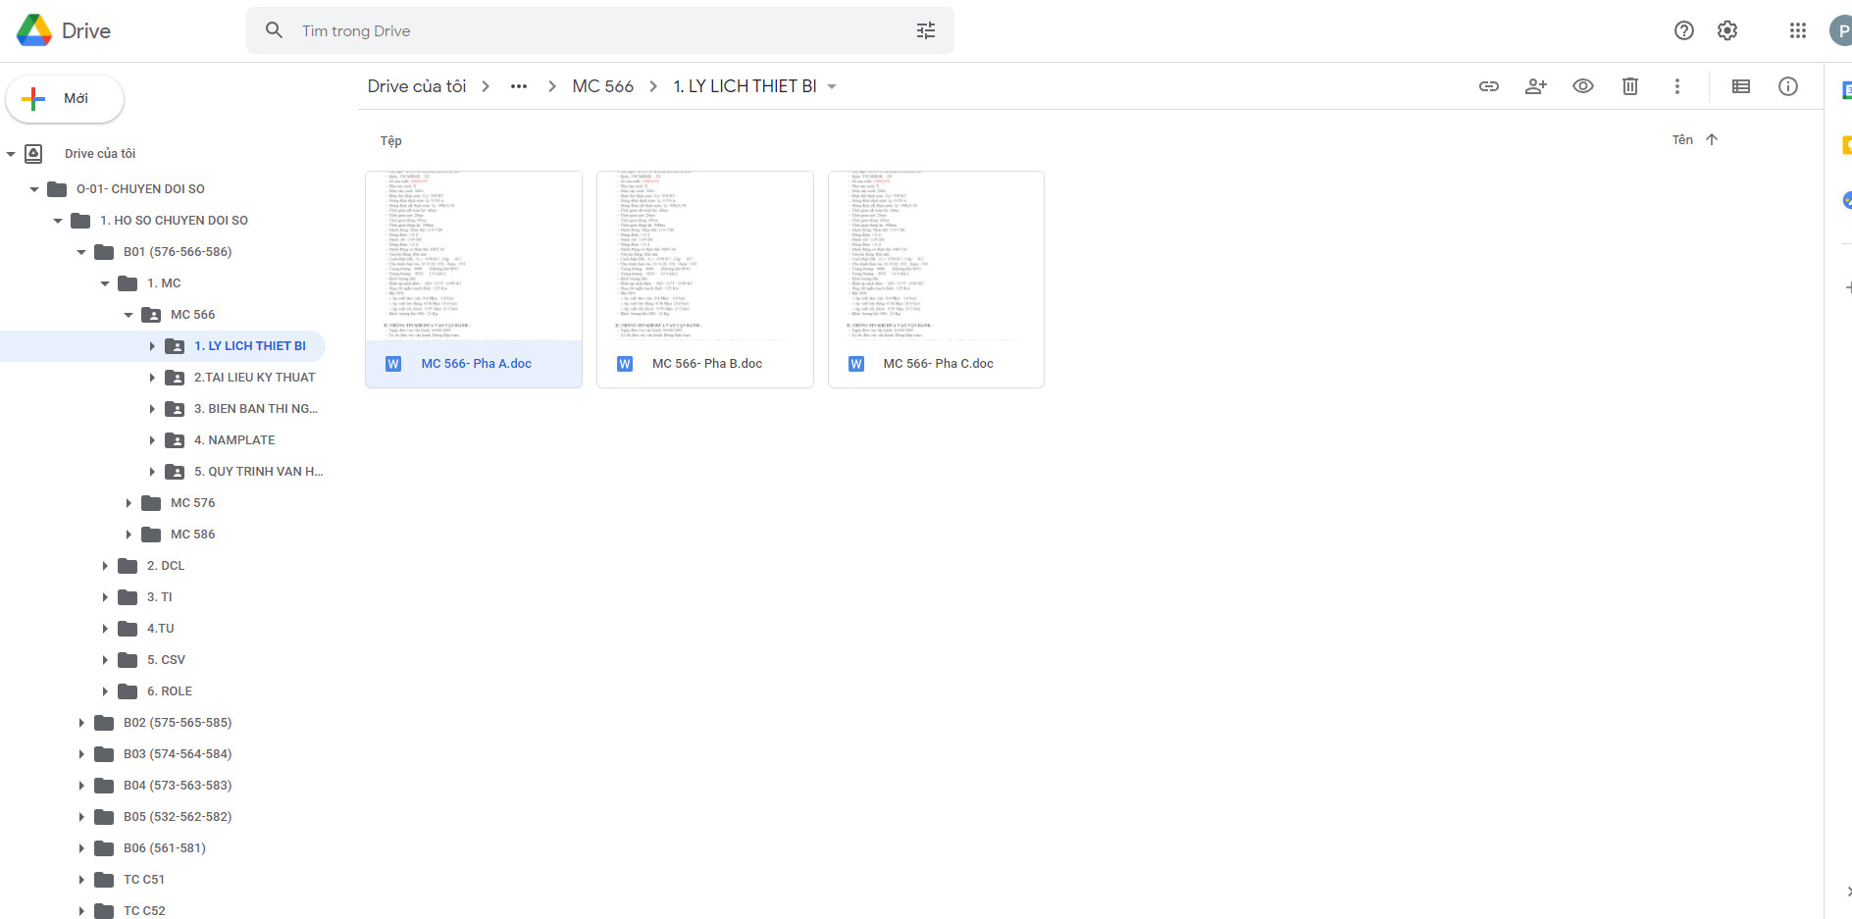Show details info panel
This screenshot has width=1852, height=919.
pyautogui.click(x=1787, y=86)
